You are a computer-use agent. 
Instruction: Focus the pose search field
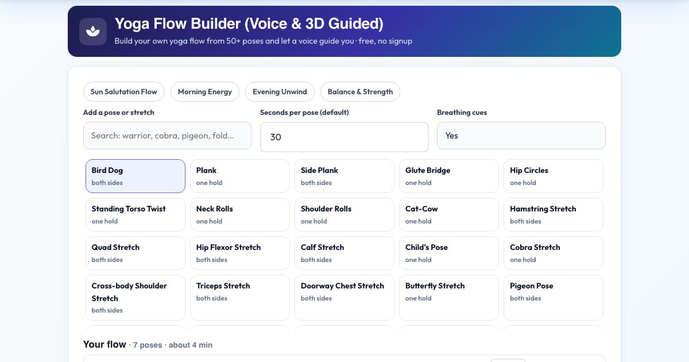168,136
